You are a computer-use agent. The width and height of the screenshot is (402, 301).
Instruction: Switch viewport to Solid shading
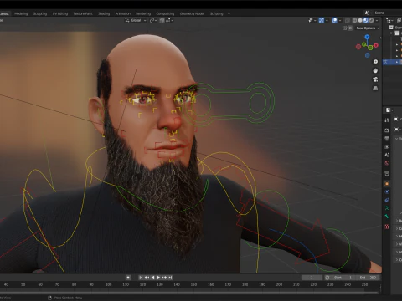click(360, 20)
